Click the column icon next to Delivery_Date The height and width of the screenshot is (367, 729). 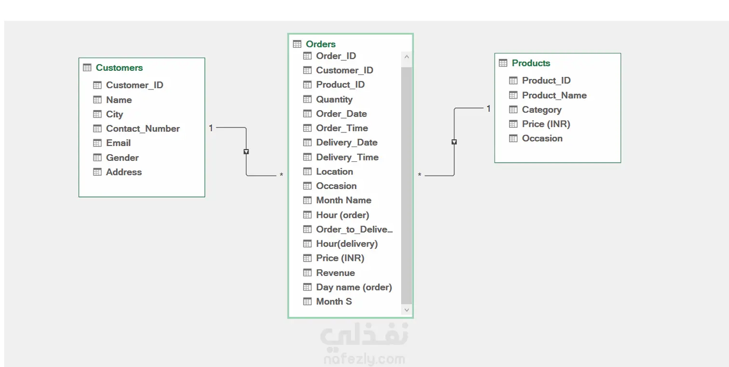(x=308, y=143)
